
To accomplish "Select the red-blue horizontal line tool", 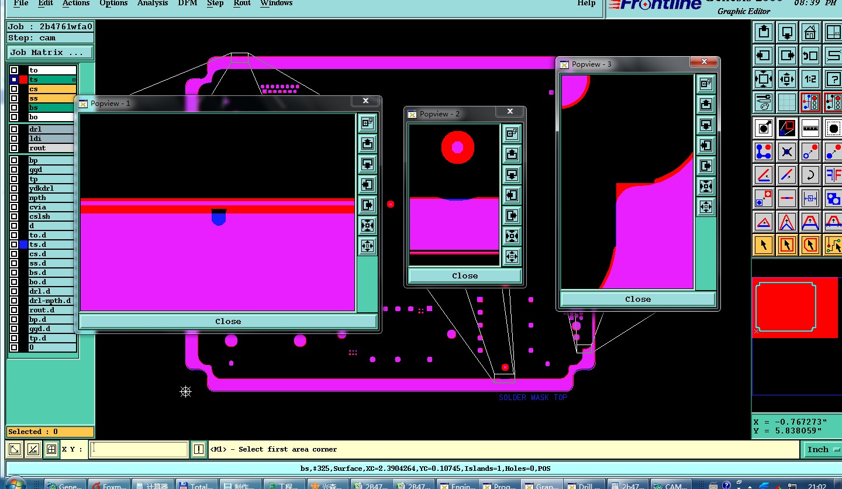I will pyautogui.click(x=787, y=198).
